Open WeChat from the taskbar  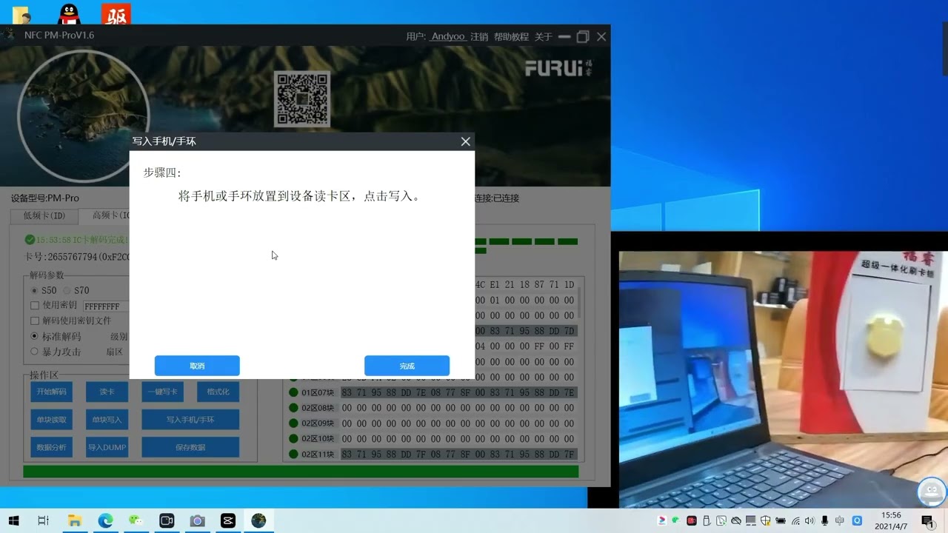pos(136,521)
